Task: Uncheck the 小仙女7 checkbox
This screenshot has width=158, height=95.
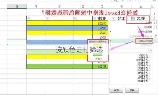Action: (147, 76)
